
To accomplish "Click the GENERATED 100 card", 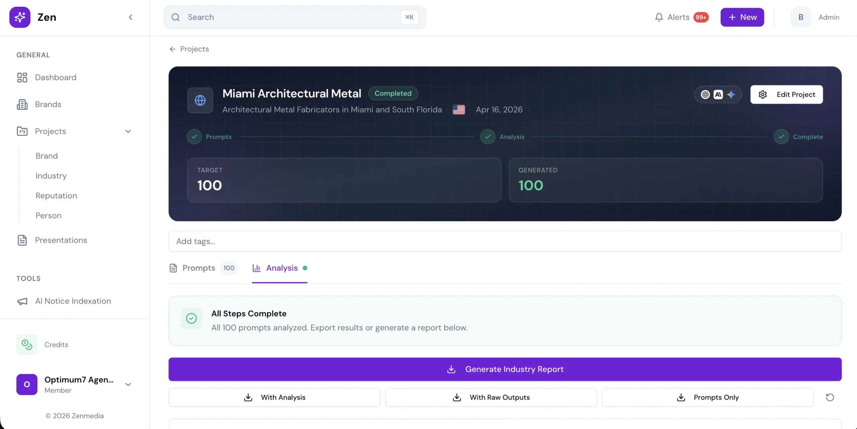I will click(x=666, y=180).
